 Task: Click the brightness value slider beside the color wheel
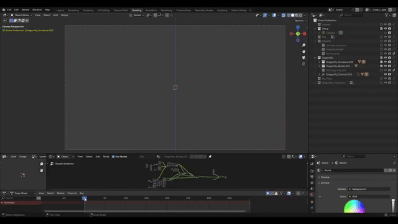393,206
